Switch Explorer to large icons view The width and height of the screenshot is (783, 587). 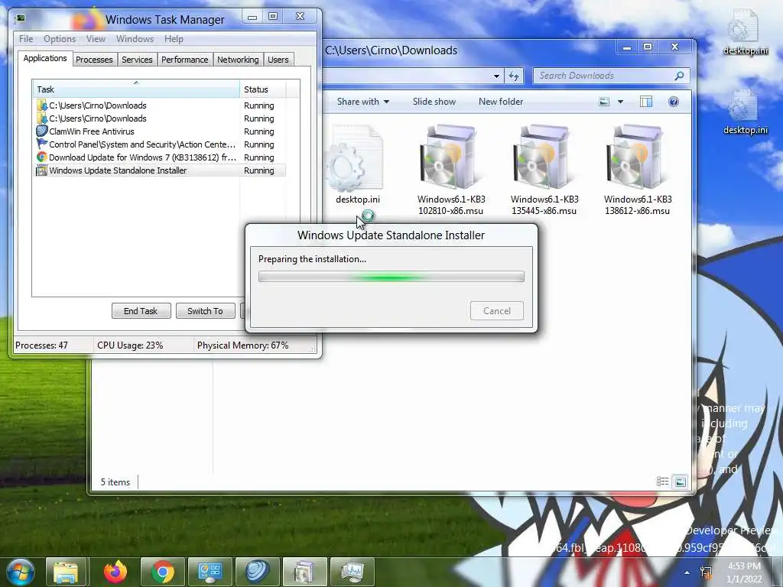pos(680,482)
